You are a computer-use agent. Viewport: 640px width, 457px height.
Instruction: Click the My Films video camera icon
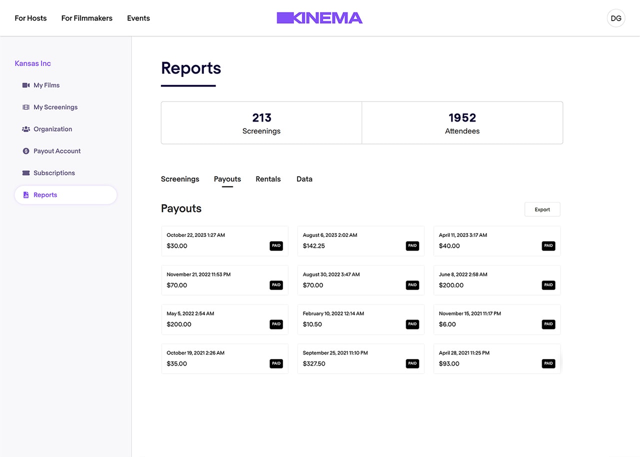(x=26, y=85)
